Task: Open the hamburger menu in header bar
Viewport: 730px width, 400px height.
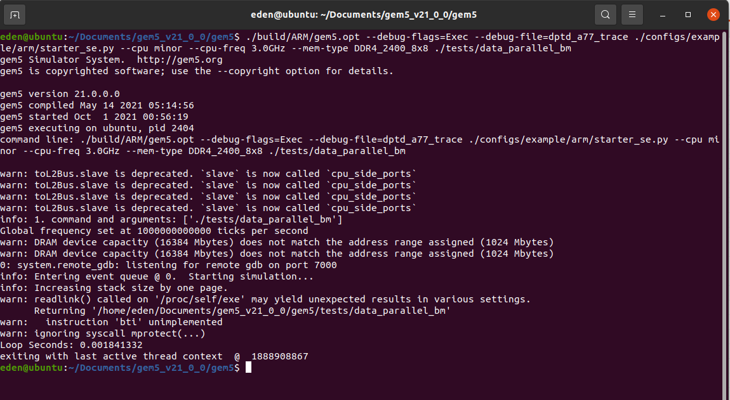Action: (632, 15)
